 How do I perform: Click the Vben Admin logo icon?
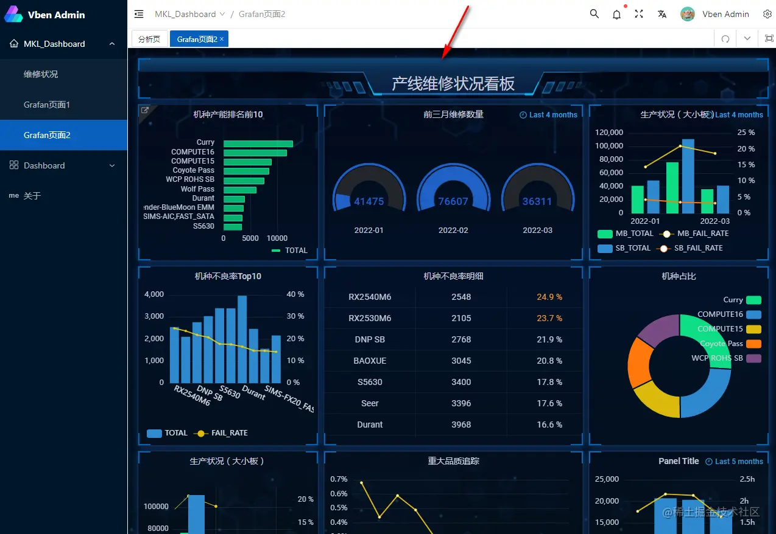tap(13, 14)
